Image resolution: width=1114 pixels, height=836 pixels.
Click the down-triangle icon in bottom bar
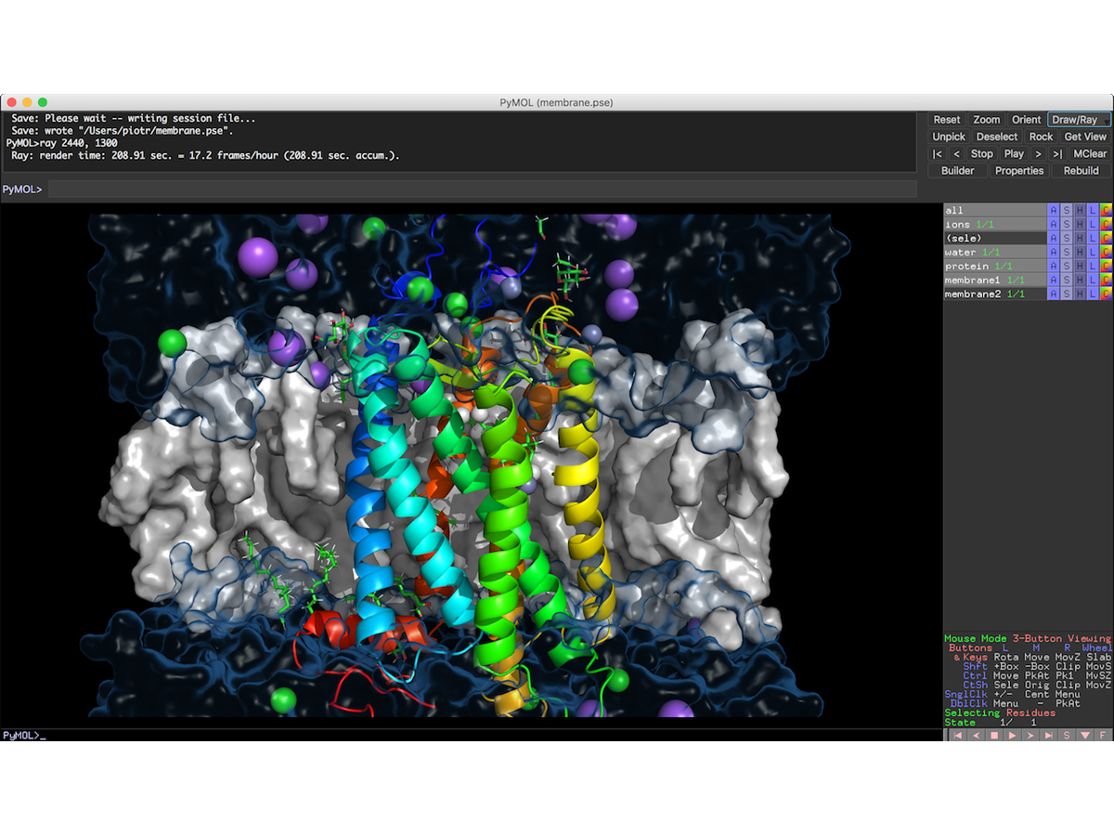[x=1084, y=735]
